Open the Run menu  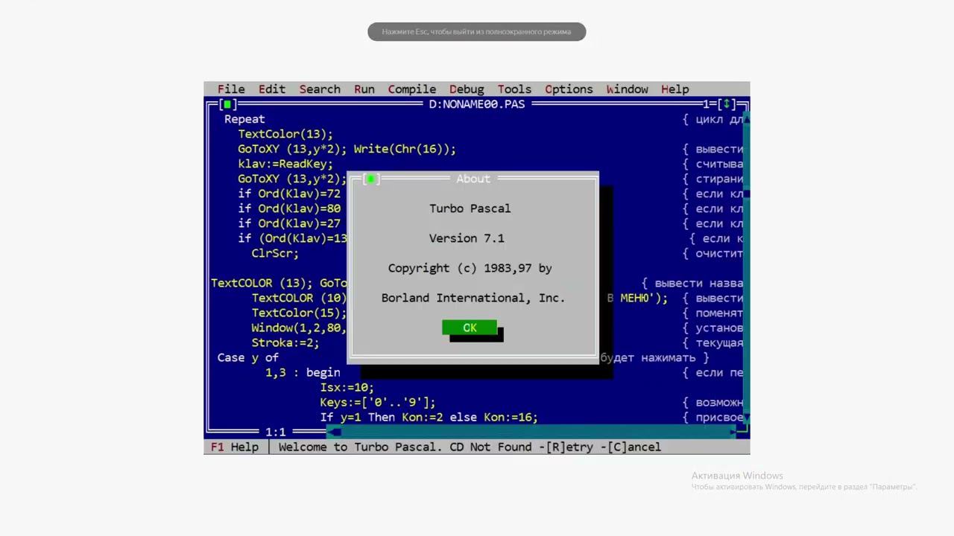click(x=364, y=89)
